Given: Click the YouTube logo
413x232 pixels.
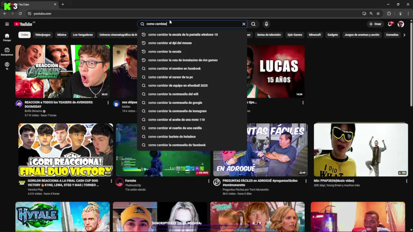Looking at the screenshot, I should point(23,24).
